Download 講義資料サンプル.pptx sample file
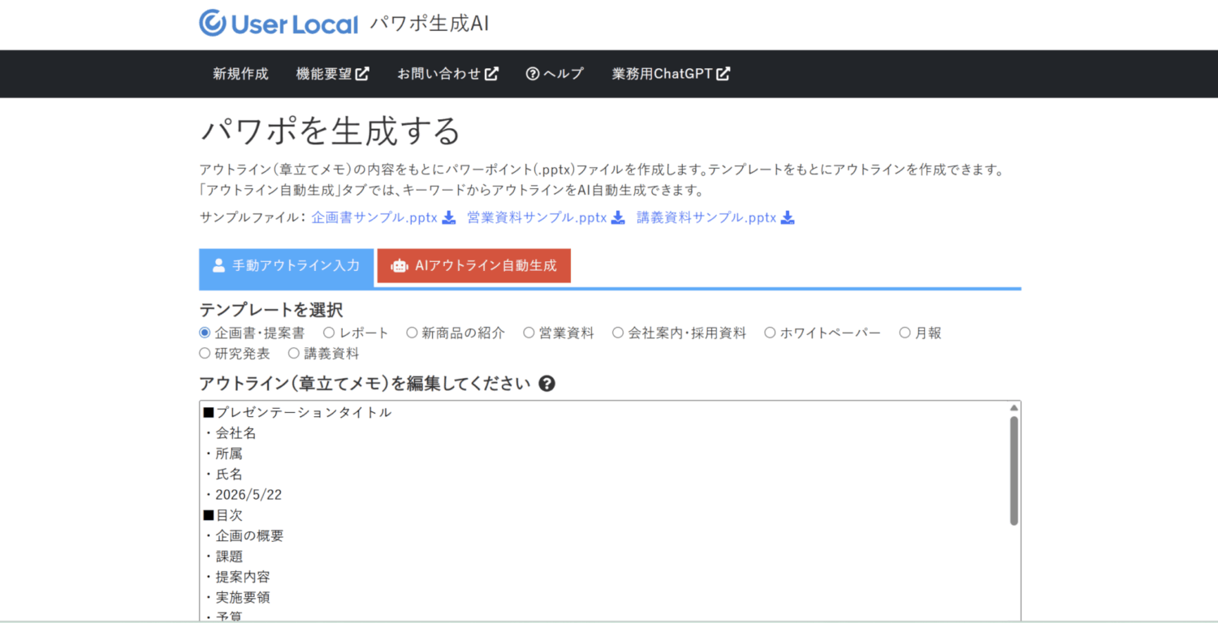1218x623 pixels. (x=715, y=217)
